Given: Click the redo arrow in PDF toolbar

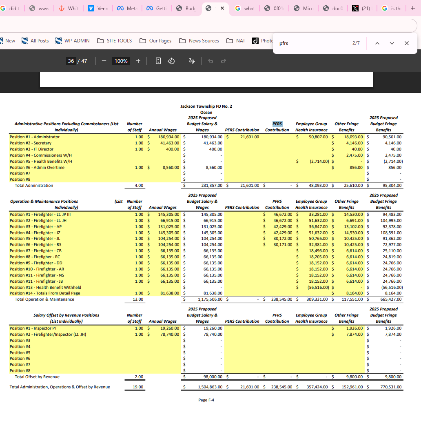Looking at the screenshot, I should click(224, 61).
